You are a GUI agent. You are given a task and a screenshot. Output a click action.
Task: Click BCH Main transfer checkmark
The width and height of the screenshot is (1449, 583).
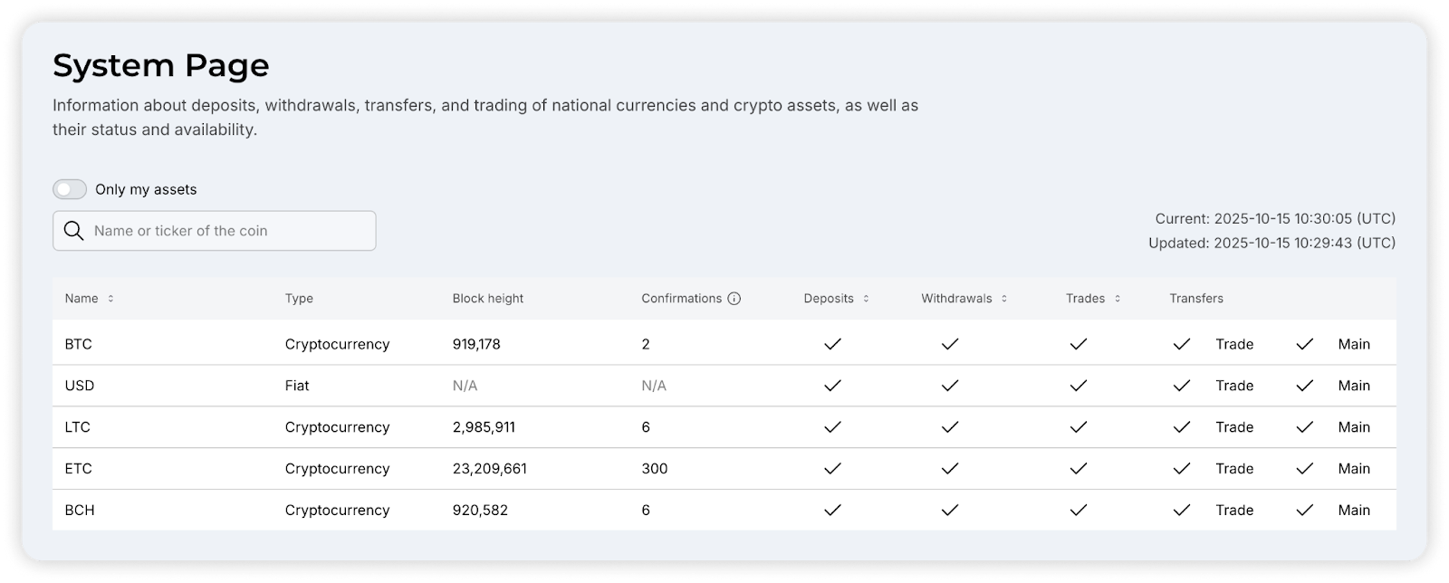click(1304, 511)
